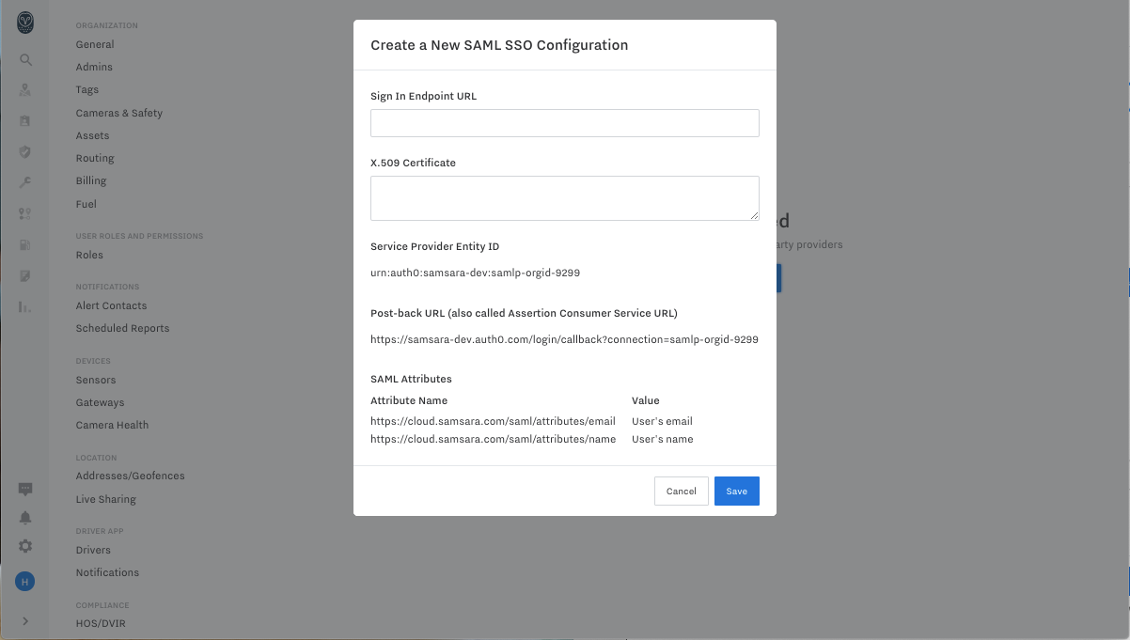This screenshot has width=1130, height=640.
Task: Open General organization settings
Action: pos(95,44)
